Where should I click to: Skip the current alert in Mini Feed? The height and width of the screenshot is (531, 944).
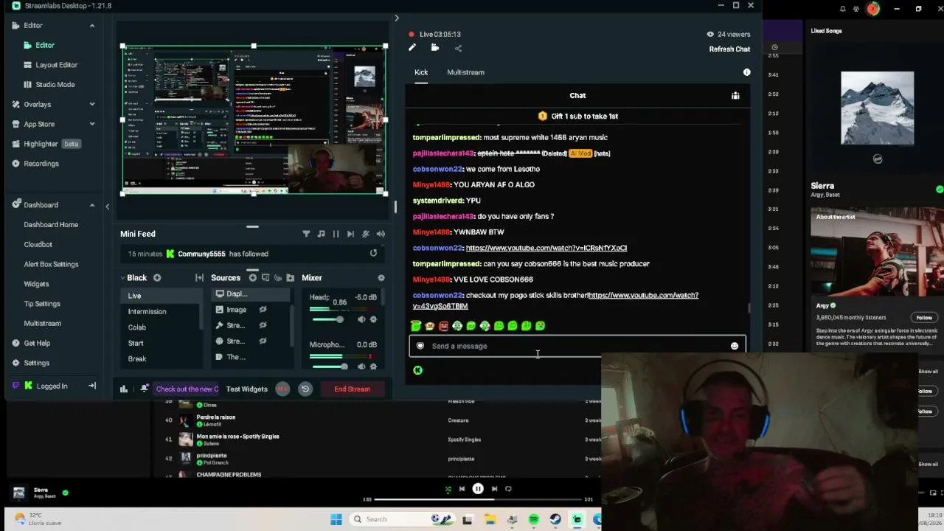click(x=350, y=234)
